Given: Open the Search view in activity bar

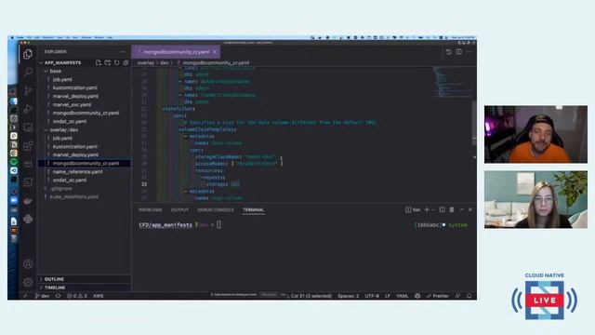Looking at the screenshot, I should coord(28,72).
